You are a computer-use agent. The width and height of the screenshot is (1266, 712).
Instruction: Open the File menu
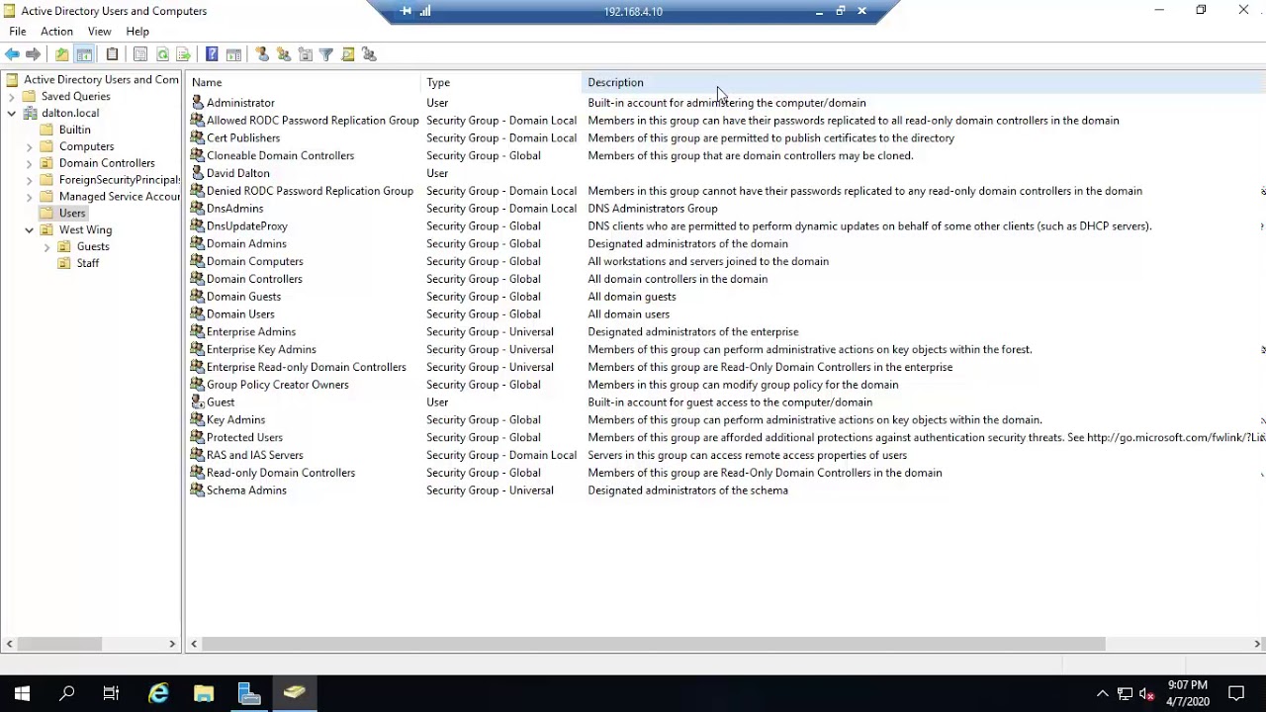[x=18, y=32]
